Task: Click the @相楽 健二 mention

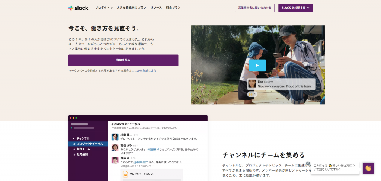Action: pos(141,162)
